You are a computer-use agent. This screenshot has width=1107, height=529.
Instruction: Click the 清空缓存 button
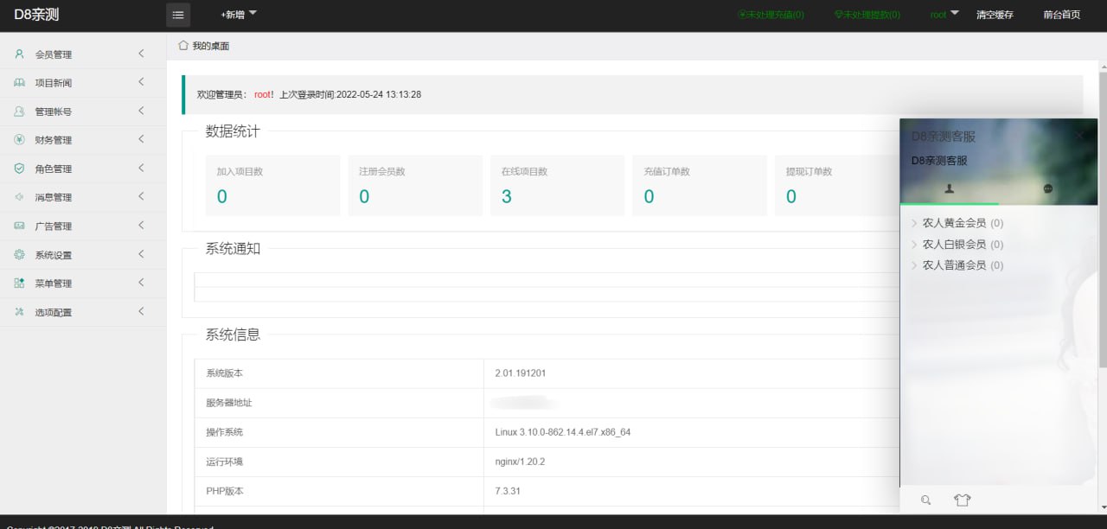coord(995,15)
